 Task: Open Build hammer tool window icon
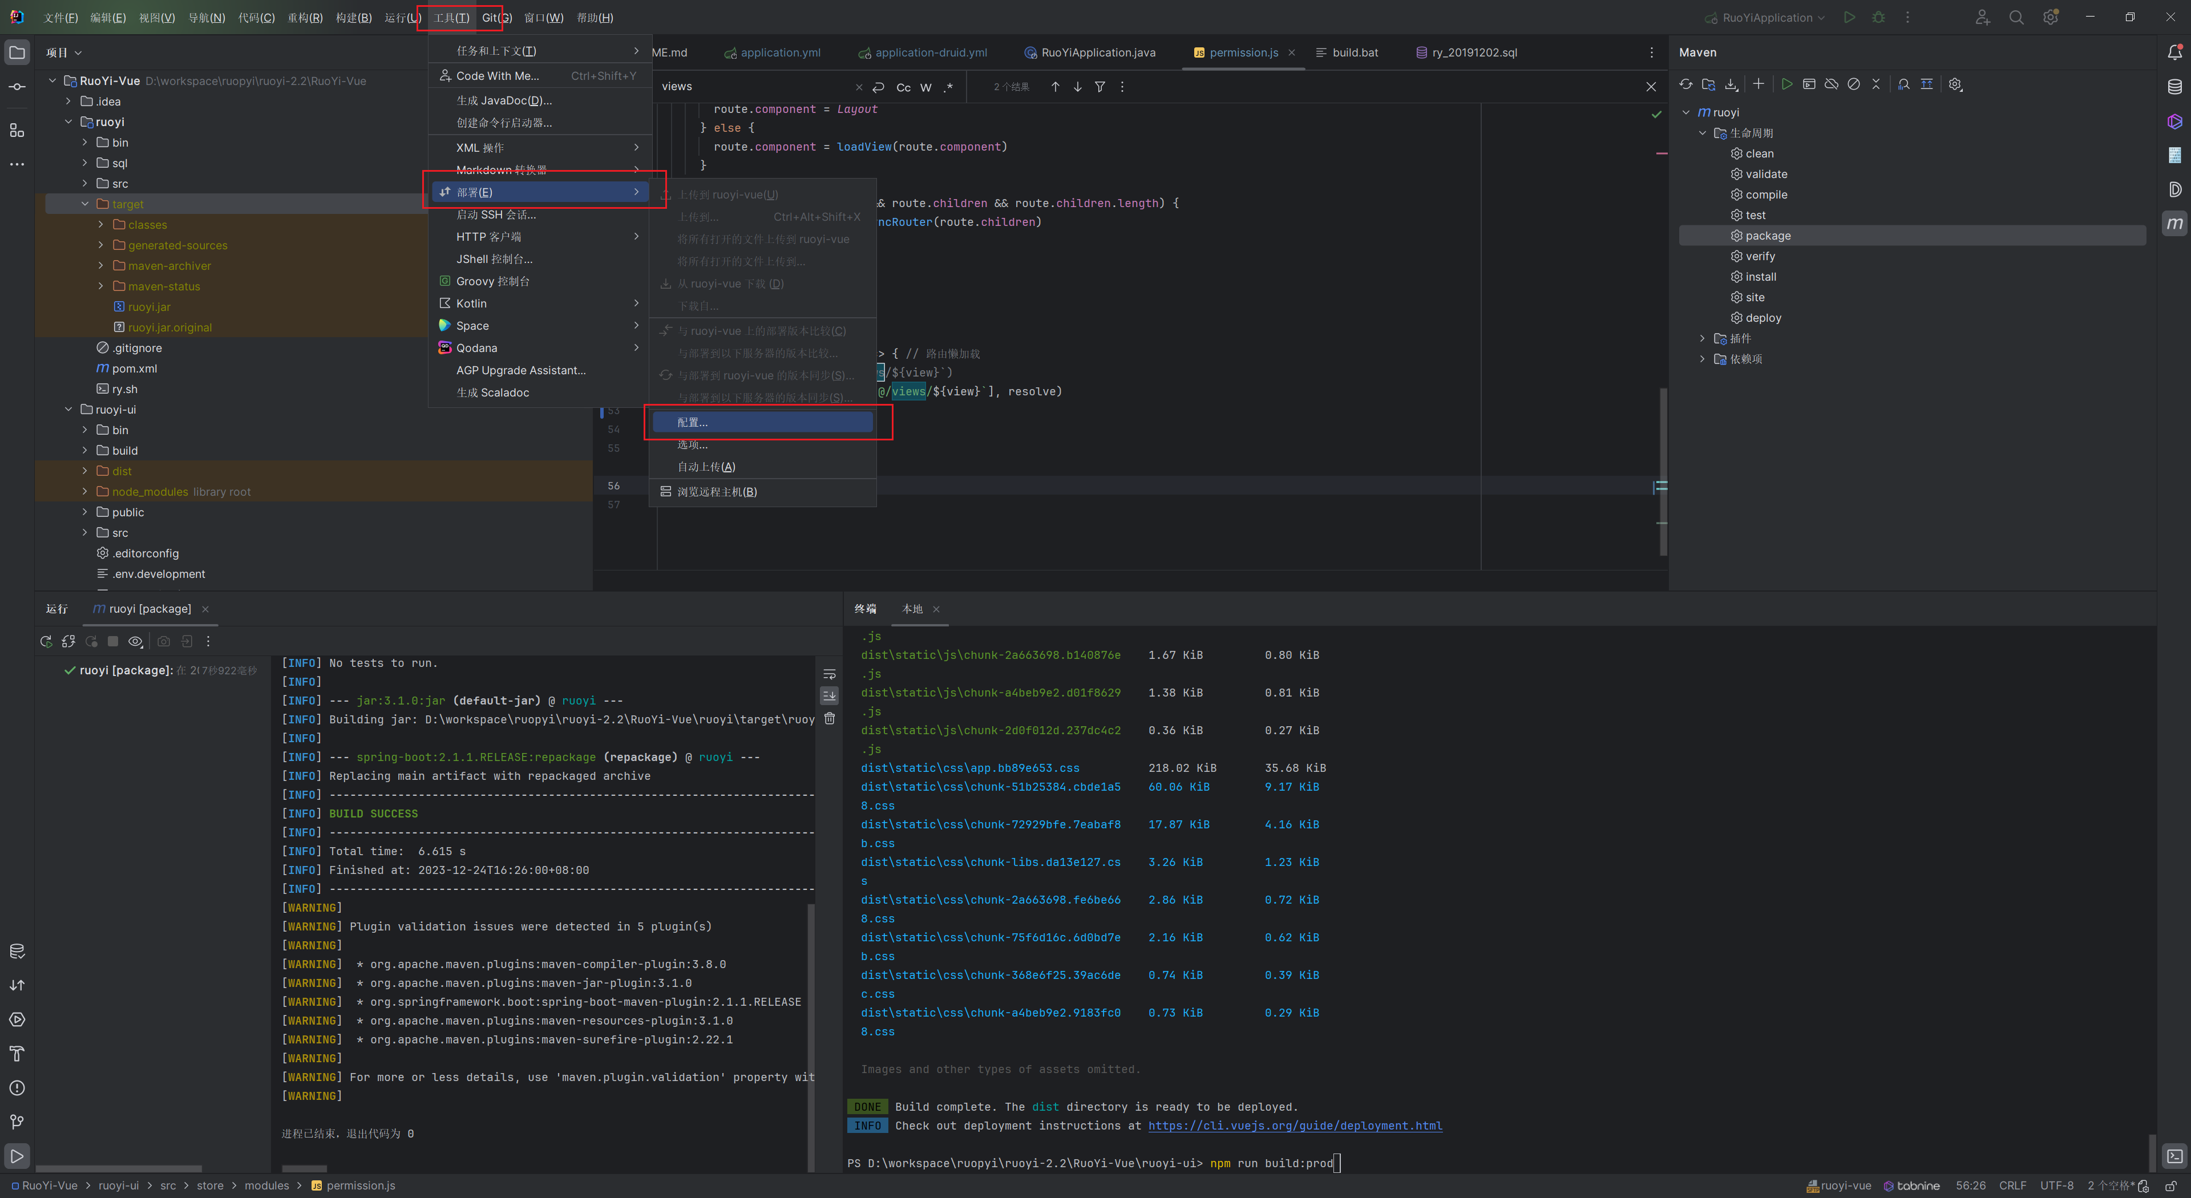point(17,1054)
